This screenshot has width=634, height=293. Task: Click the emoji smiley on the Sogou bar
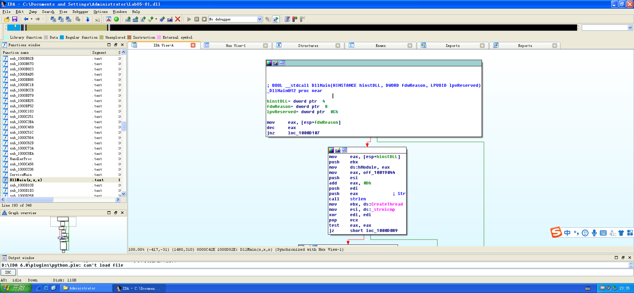[585, 233]
